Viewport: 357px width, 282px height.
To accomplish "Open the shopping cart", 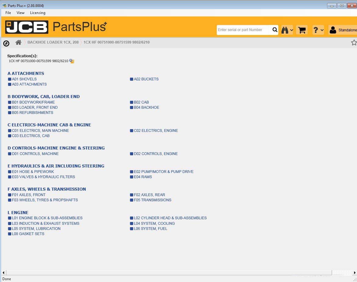I will [x=302, y=30].
